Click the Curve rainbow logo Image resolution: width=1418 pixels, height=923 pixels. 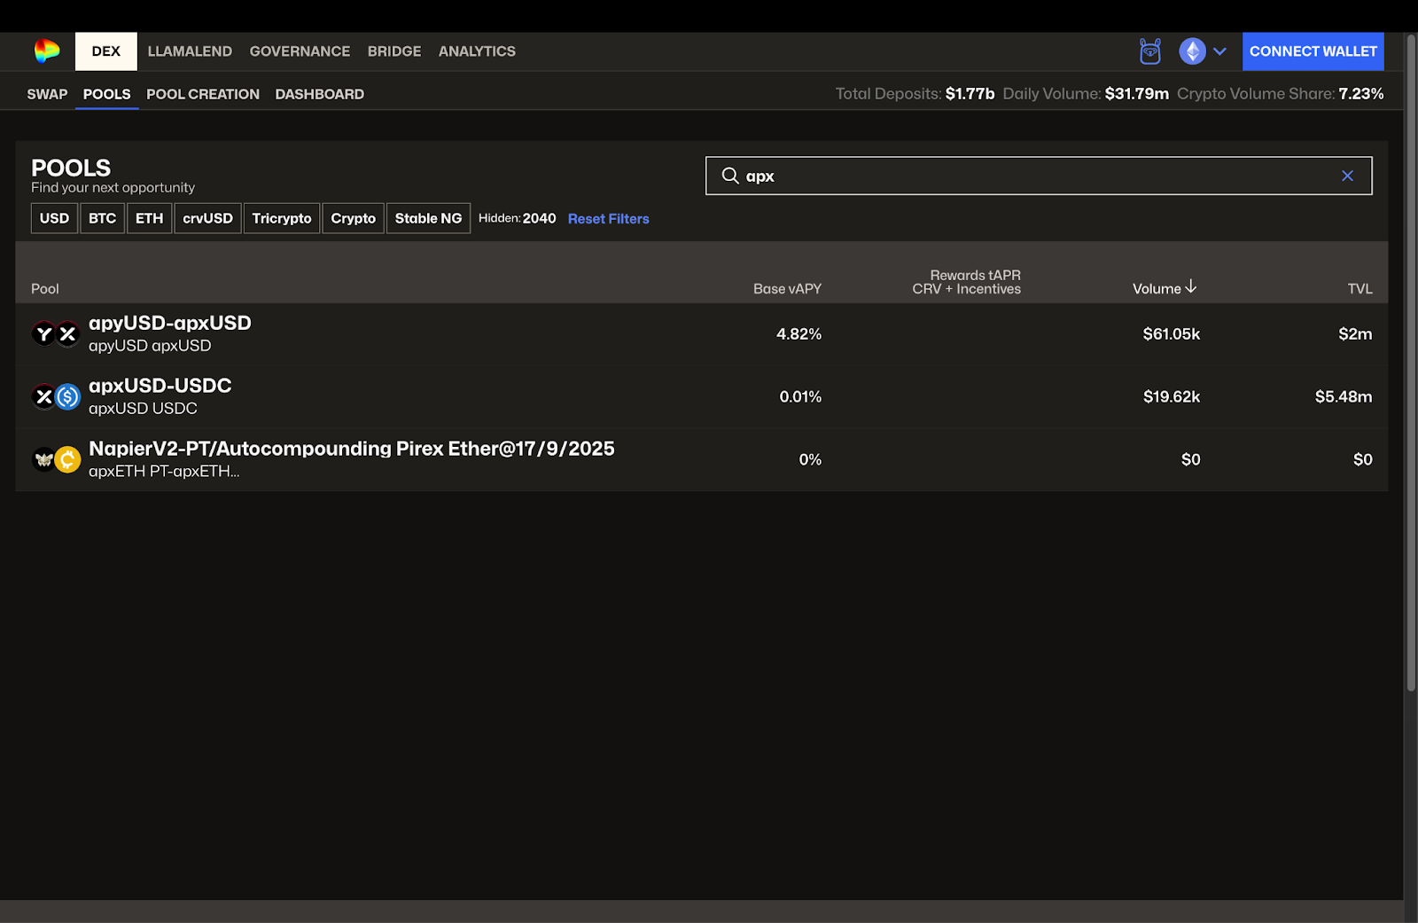pos(47,51)
